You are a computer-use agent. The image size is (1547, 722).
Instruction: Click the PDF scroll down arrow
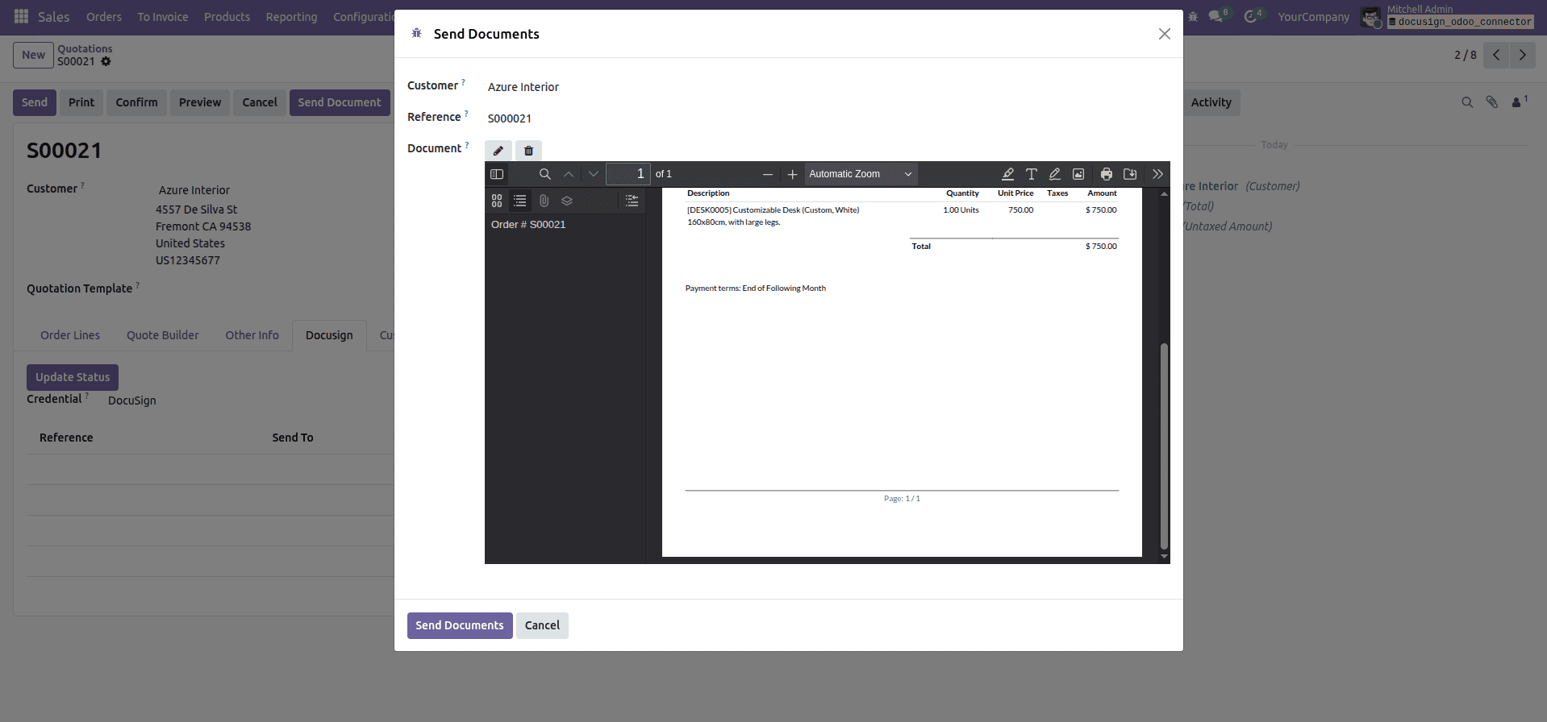[x=1164, y=557]
